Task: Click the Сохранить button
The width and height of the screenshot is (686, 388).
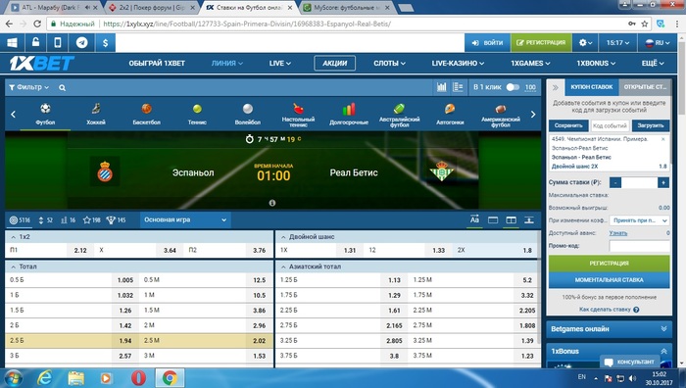Action: click(568, 125)
